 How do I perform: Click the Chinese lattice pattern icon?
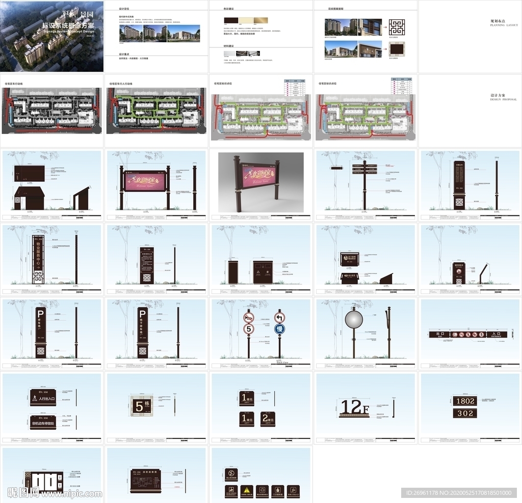396,27
